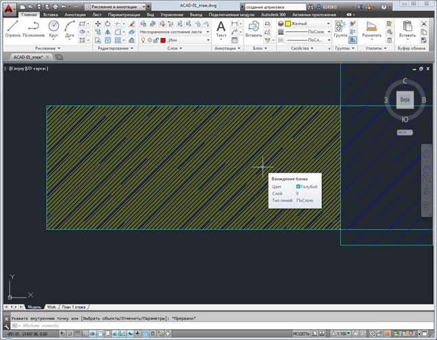437x340 pixels.
Task: Click compass letter С on the ViewCube
Action: click(x=405, y=81)
